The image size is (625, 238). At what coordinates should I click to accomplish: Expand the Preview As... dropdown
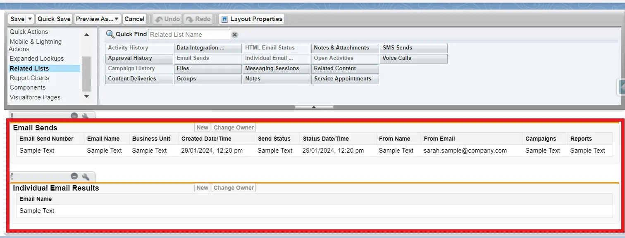pyautogui.click(x=117, y=19)
